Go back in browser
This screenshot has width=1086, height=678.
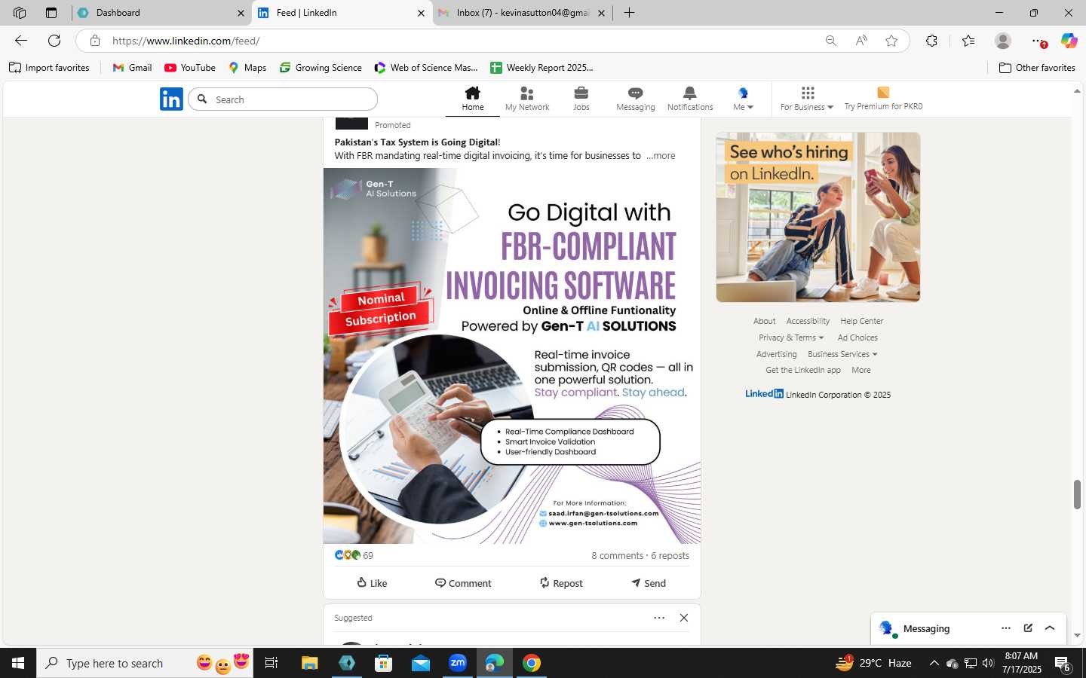tap(21, 41)
